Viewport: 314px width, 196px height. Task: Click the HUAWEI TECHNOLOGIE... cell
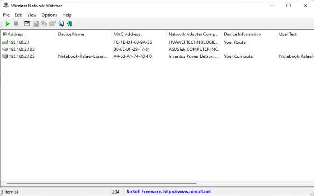coord(194,42)
